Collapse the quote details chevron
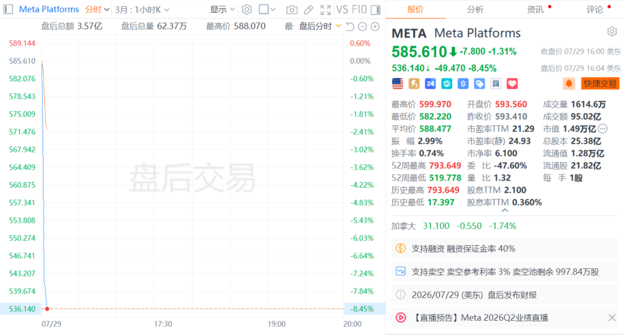Viewport: 623px width, 335px height. point(505,210)
